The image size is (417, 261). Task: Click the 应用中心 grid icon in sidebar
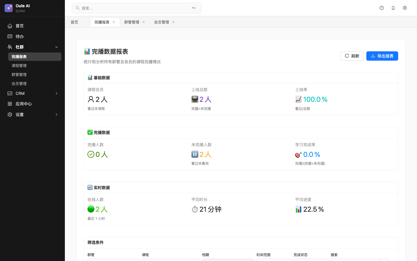[10, 104]
